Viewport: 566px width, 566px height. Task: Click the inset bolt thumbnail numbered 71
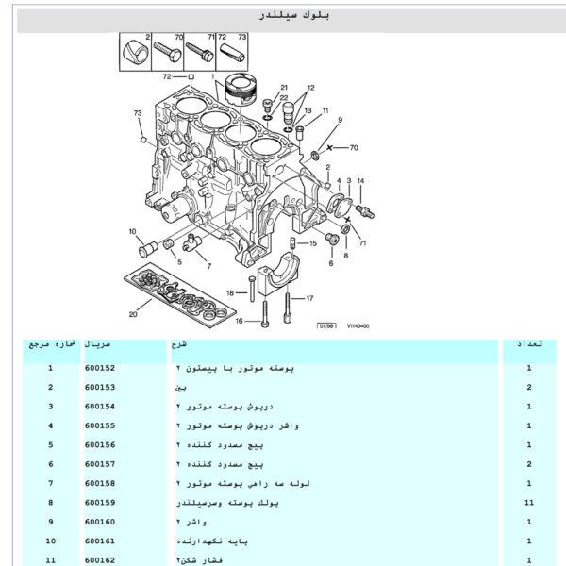point(200,50)
